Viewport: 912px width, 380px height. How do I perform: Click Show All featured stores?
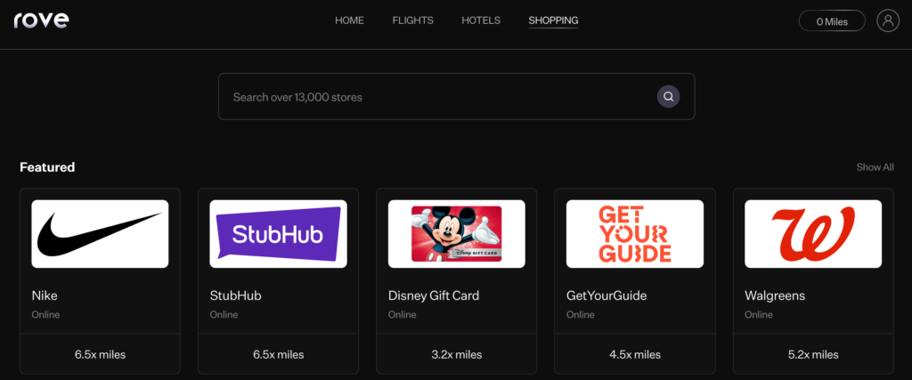tap(875, 167)
